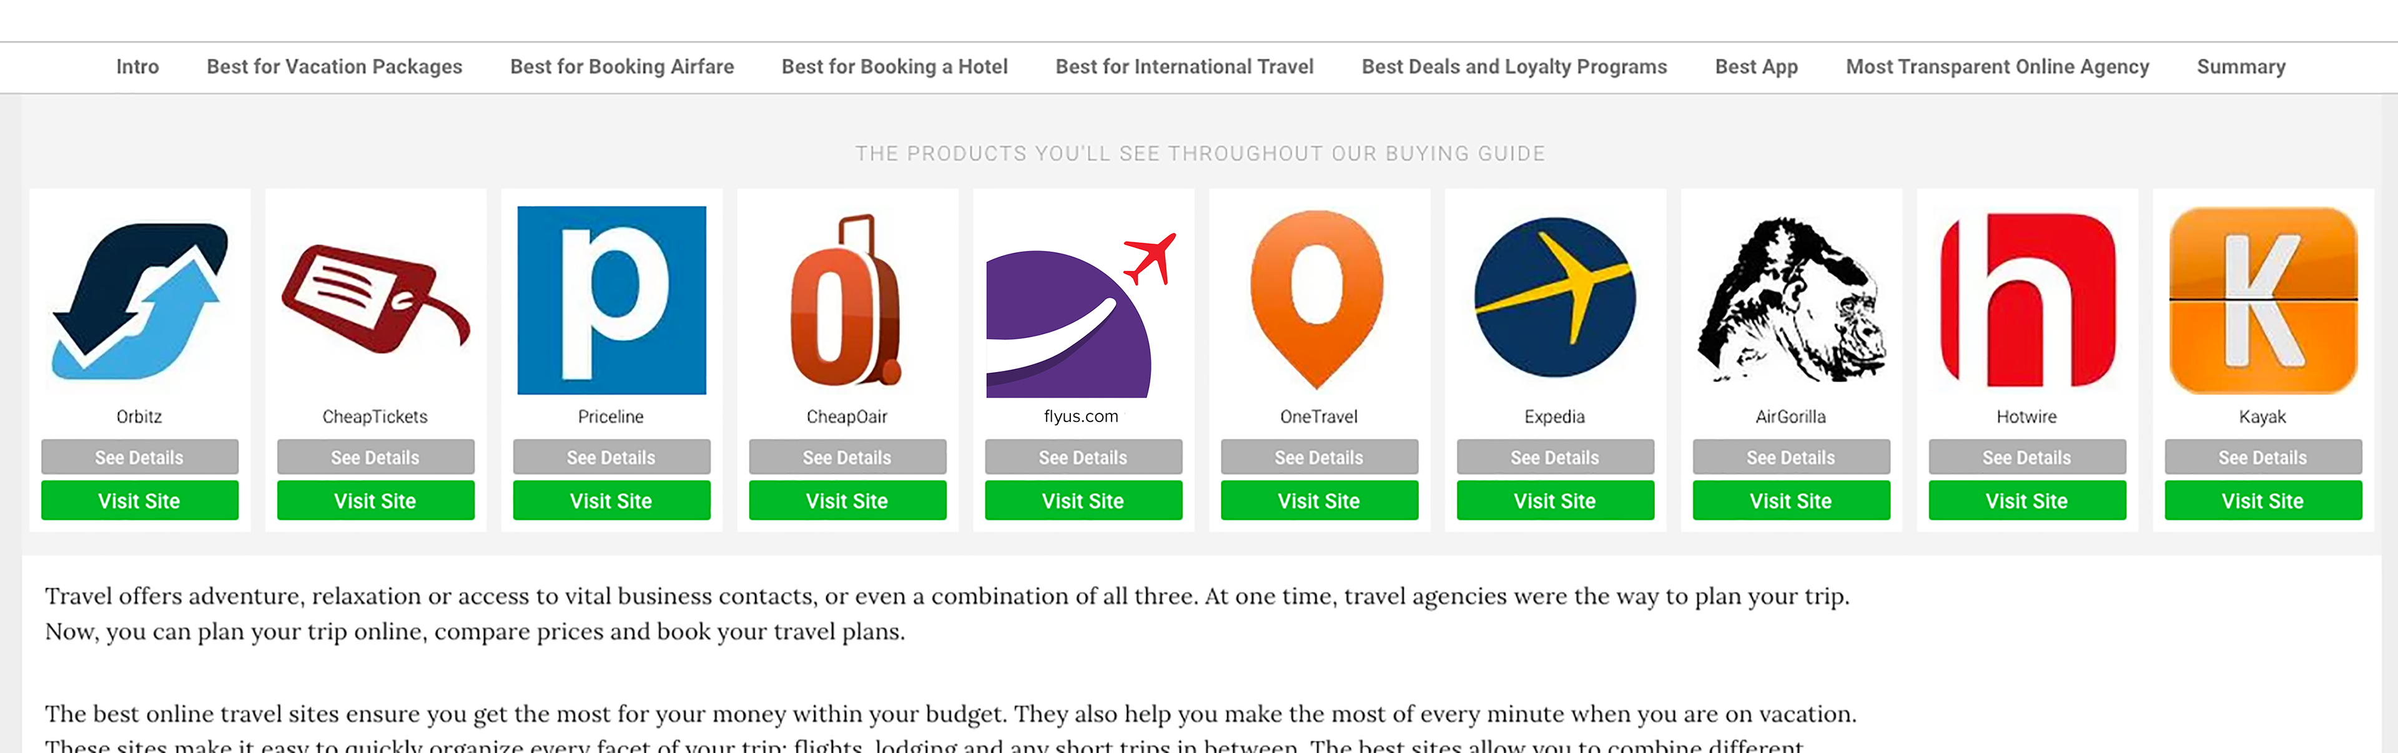The width and height of the screenshot is (2398, 753).
Task: Go to Best for International Travel
Action: point(1184,67)
